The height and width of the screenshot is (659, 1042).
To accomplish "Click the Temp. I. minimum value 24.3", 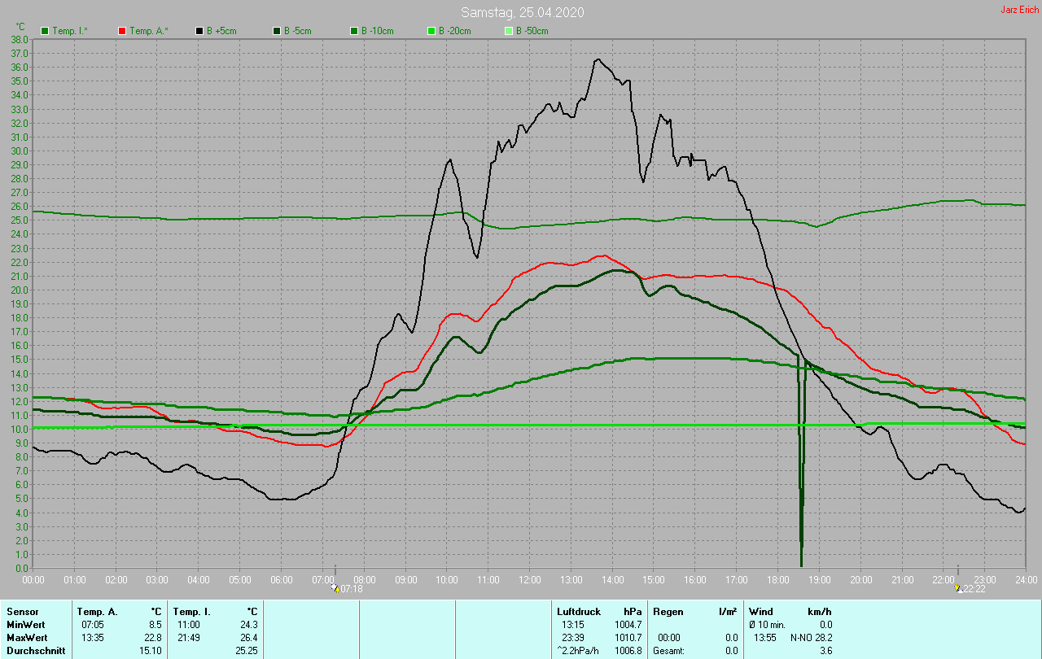I will pyautogui.click(x=248, y=624).
